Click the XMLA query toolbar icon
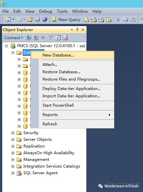Image resolution: width=143 pixels, height=192 pixels. pos(109,19)
